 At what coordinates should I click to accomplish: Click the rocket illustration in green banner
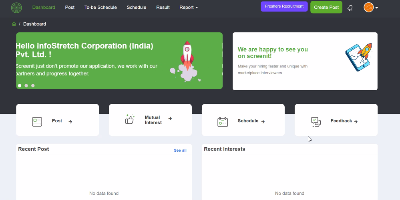186,61
